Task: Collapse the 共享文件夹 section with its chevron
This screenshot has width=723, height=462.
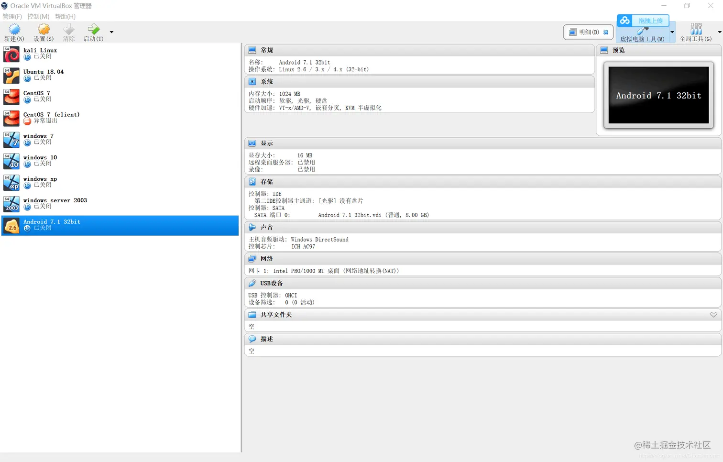Action: click(713, 315)
